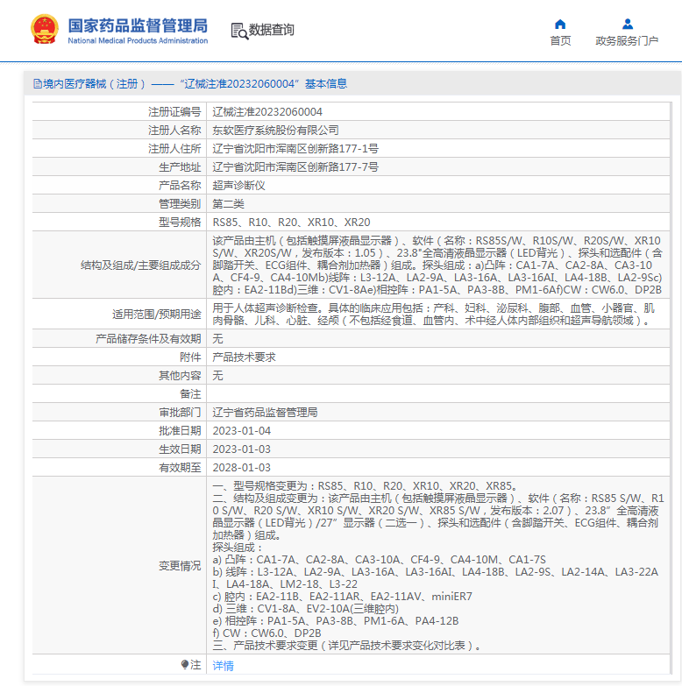This screenshot has height=686, width=682.
Task: Click the 数据查询 magnifier document icon
Action: click(x=238, y=31)
